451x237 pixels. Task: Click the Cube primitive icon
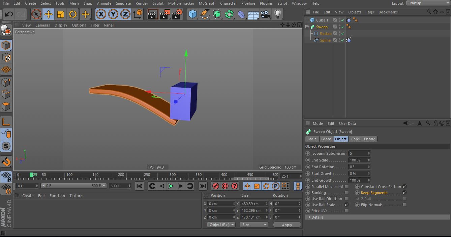[192, 14]
